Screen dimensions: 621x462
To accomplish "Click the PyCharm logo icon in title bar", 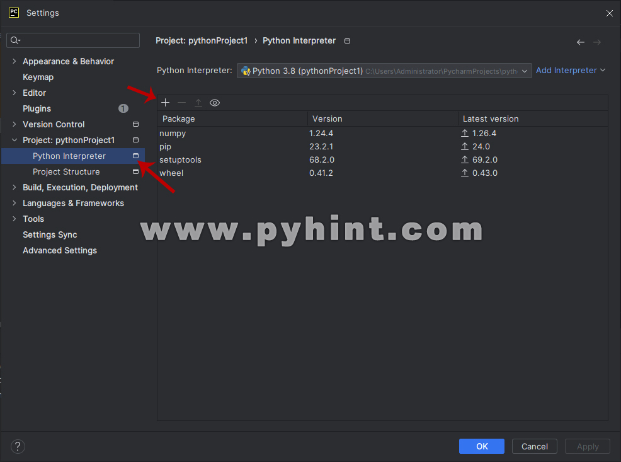I will pyautogui.click(x=14, y=13).
